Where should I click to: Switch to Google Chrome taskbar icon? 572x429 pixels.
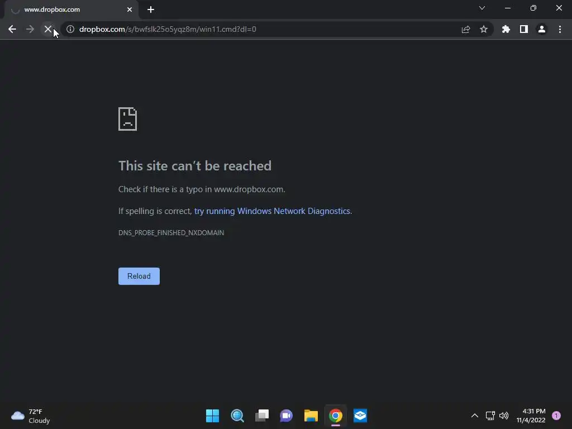click(336, 416)
